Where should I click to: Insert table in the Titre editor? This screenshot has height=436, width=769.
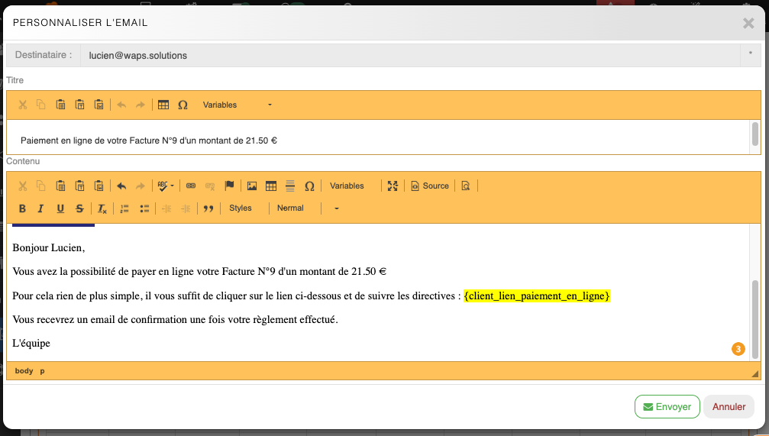(x=163, y=105)
